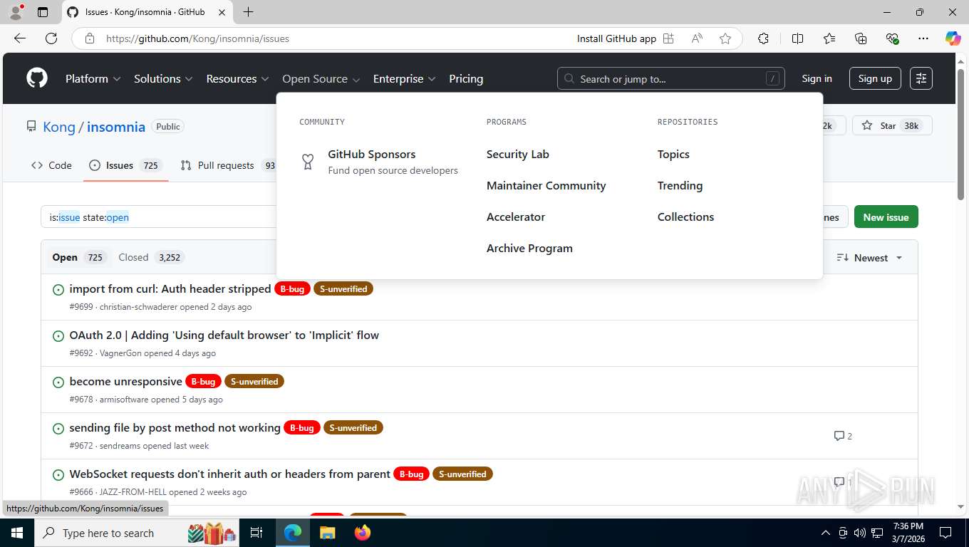
Task: Open Accelerator program link
Action: pyautogui.click(x=515, y=217)
